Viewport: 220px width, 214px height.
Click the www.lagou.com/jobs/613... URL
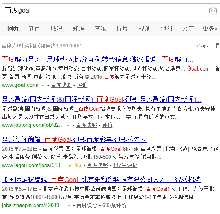[33, 165]
